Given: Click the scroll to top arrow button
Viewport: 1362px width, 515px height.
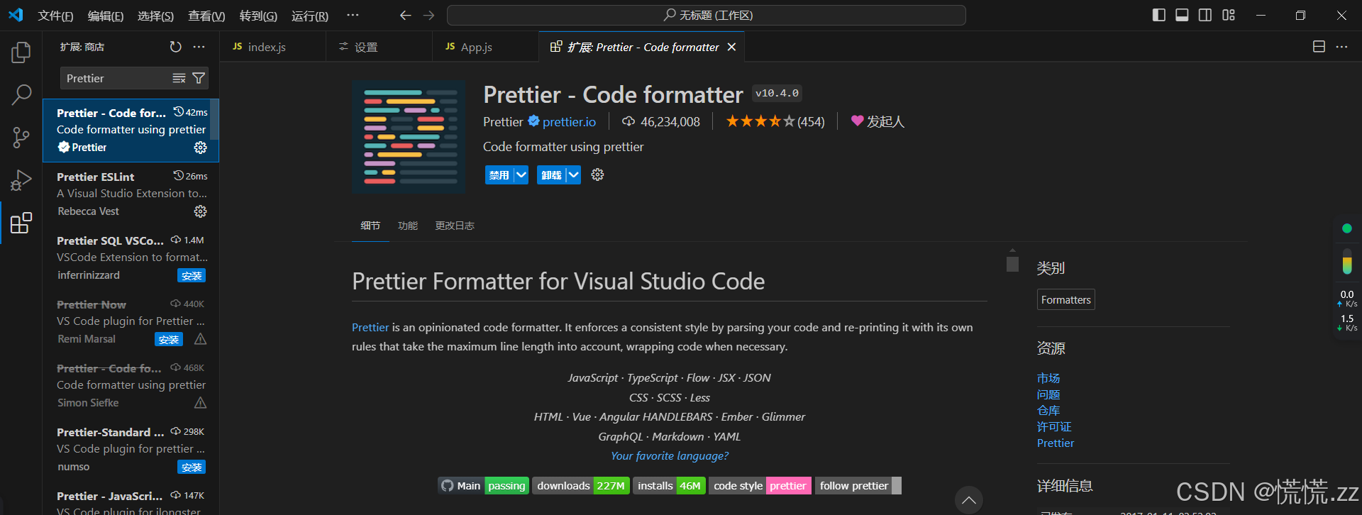Looking at the screenshot, I should (x=968, y=500).
